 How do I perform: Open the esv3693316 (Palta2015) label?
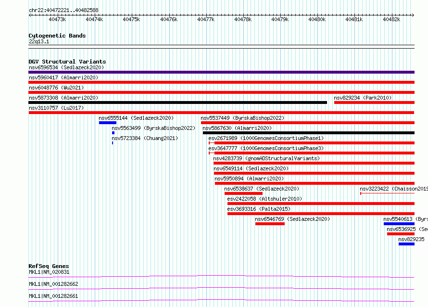coord(259,209)
